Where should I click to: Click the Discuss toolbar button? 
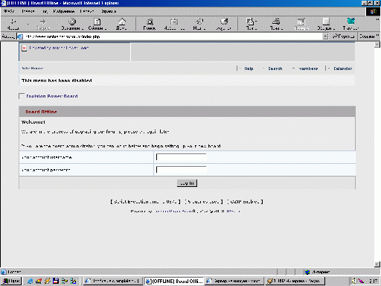pyautogui.click(x=326, y=24)
